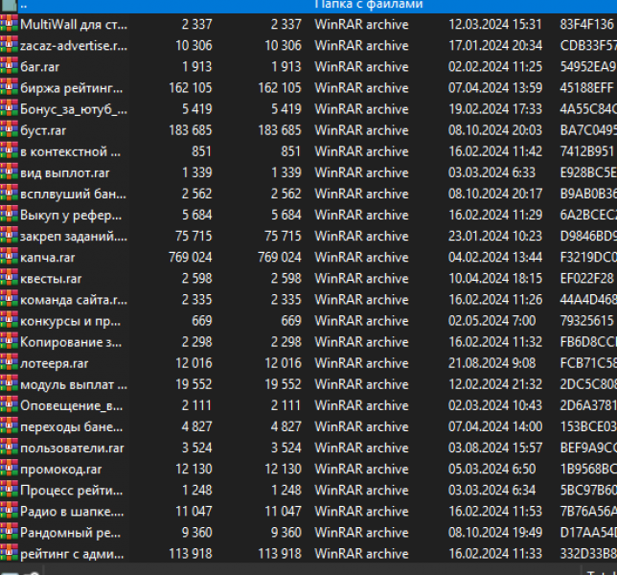617x575 pixels.
Task: Click the archive icon of пользователи.rar
Action: click(9, 448)
